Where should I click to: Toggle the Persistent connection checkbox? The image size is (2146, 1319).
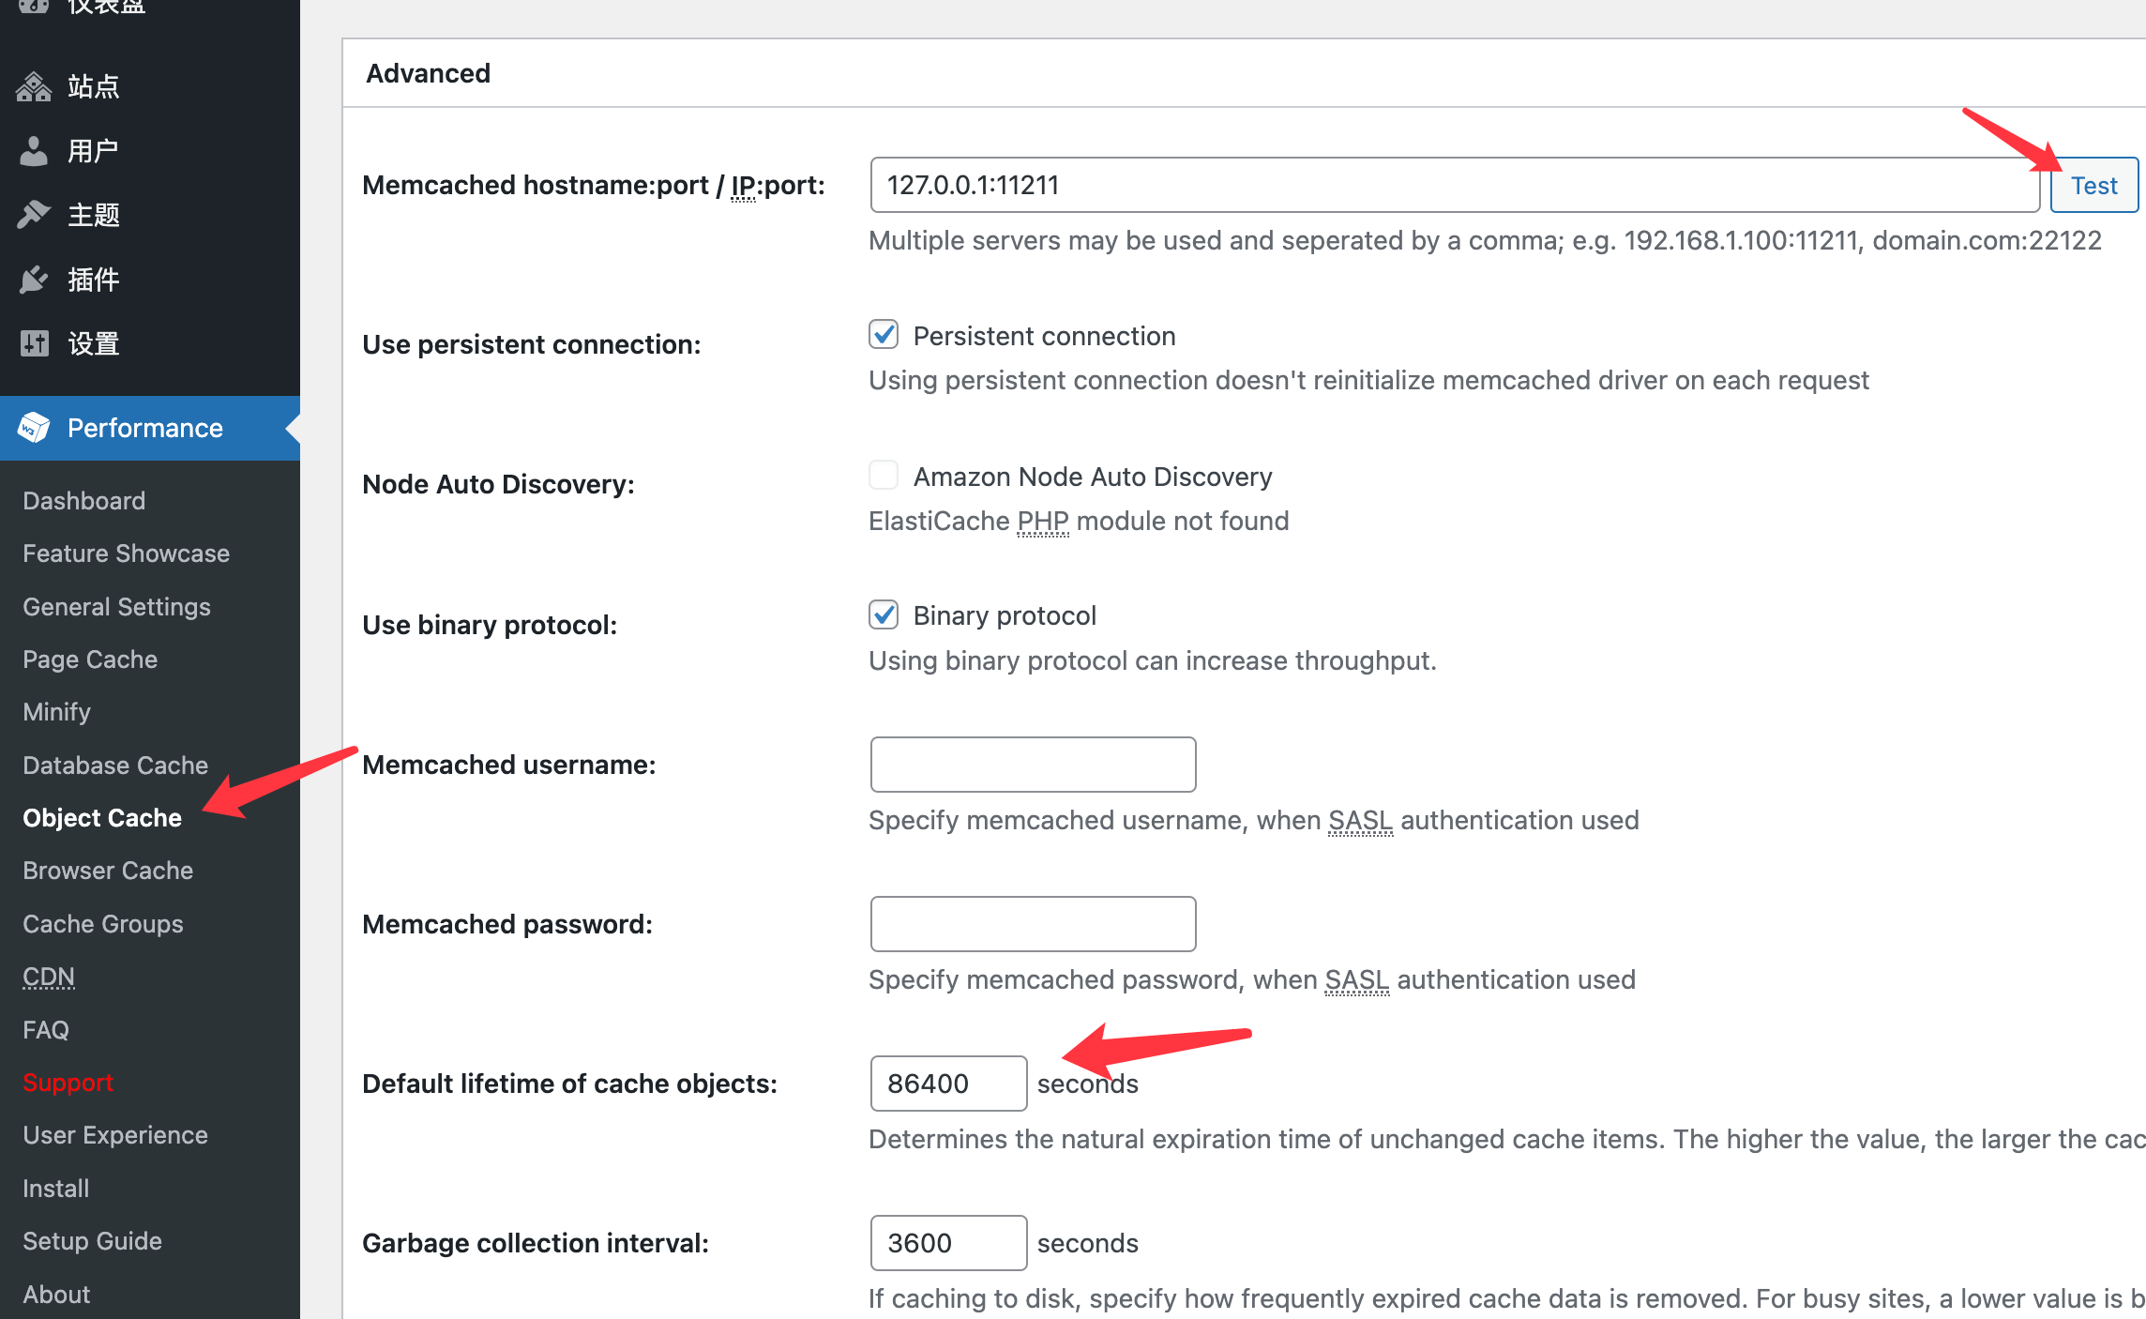883,334
